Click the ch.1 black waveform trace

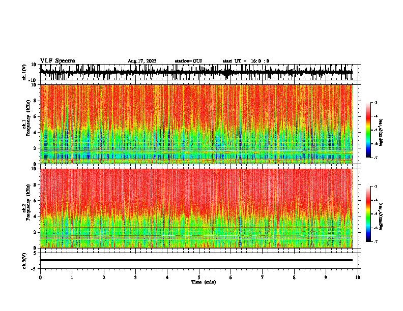[196, 72]
